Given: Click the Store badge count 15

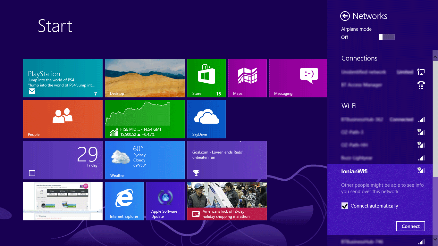Looking at the screenshot, I should [x=218, y=94].
